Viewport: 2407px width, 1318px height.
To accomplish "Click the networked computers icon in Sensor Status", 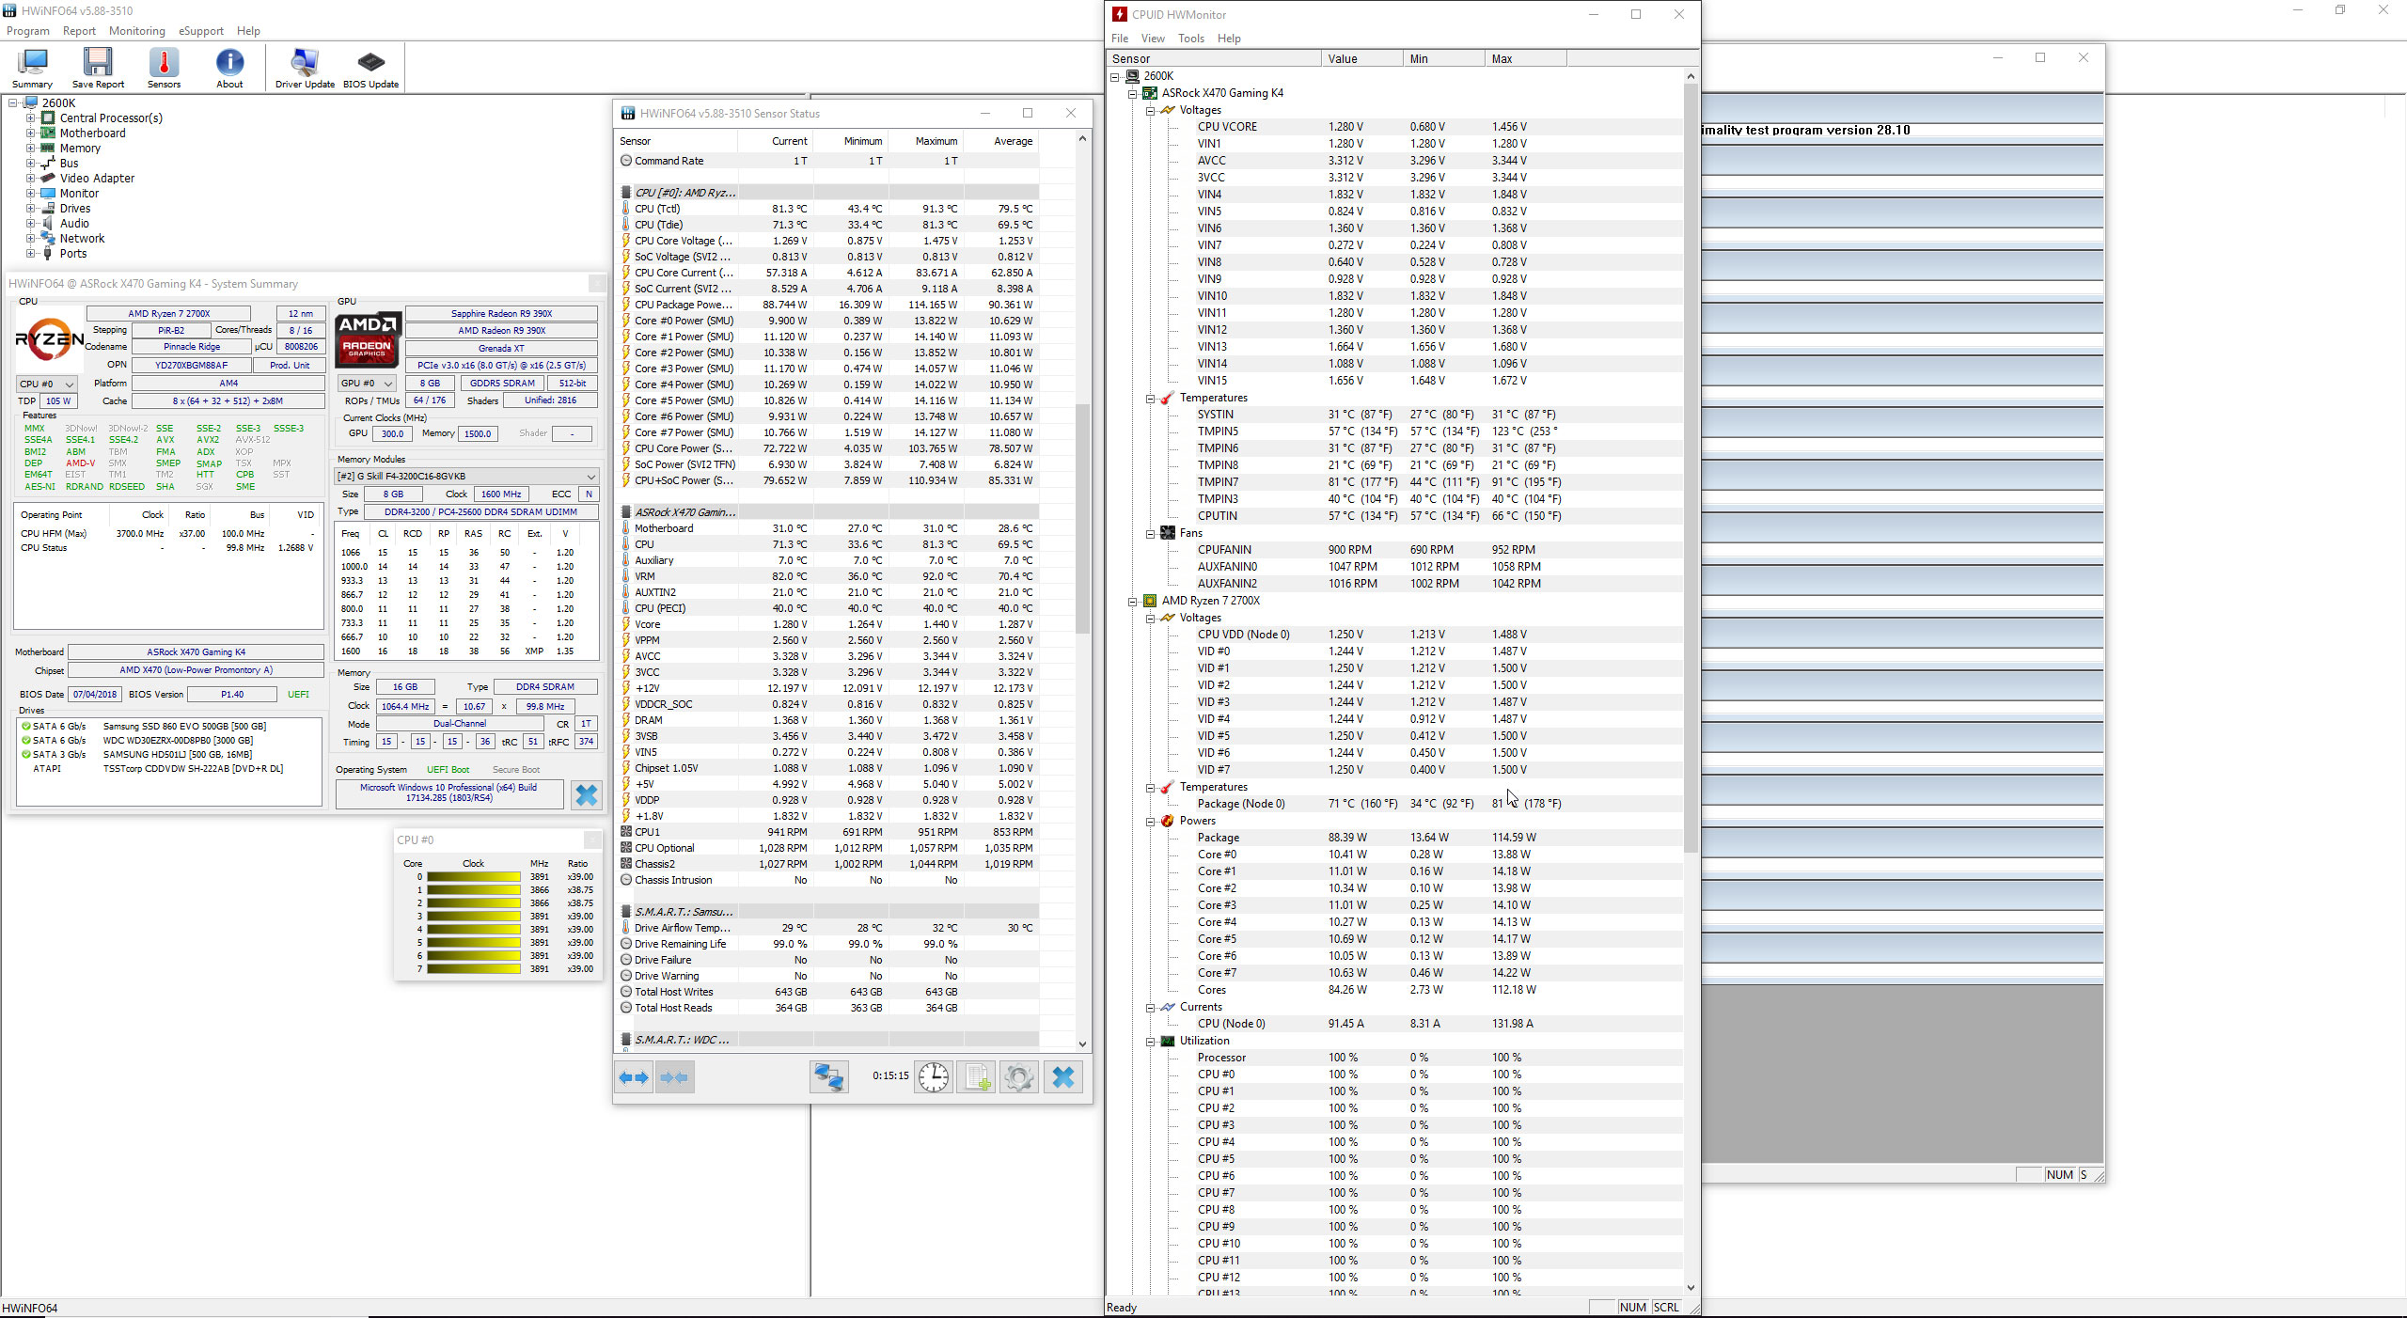I will tap(829, 1077).
